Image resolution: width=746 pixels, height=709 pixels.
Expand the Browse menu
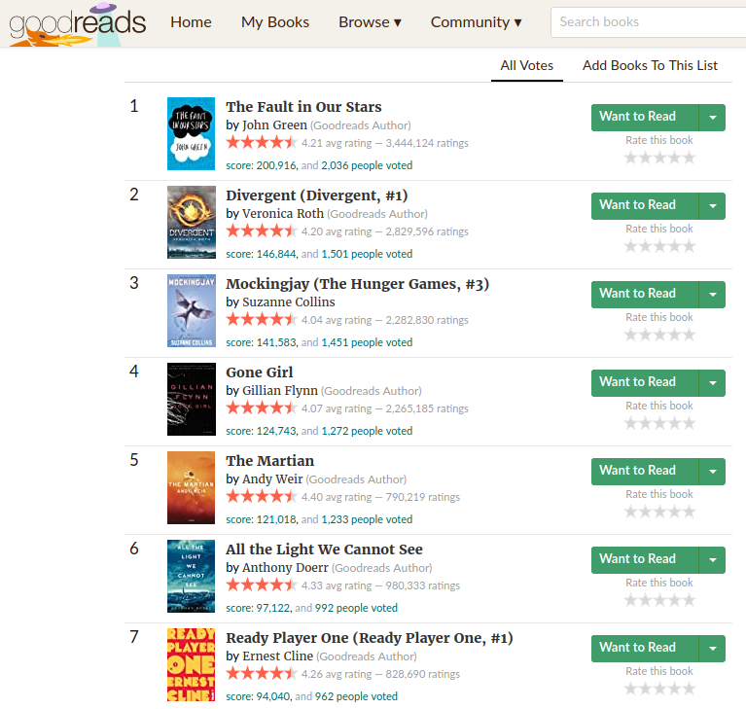pyautogui.click(x=370, y=22)
